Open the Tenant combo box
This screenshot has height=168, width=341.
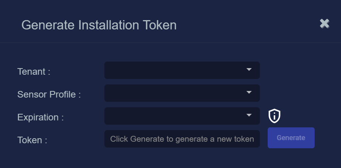pyautogui.click(x=182, y=70)
